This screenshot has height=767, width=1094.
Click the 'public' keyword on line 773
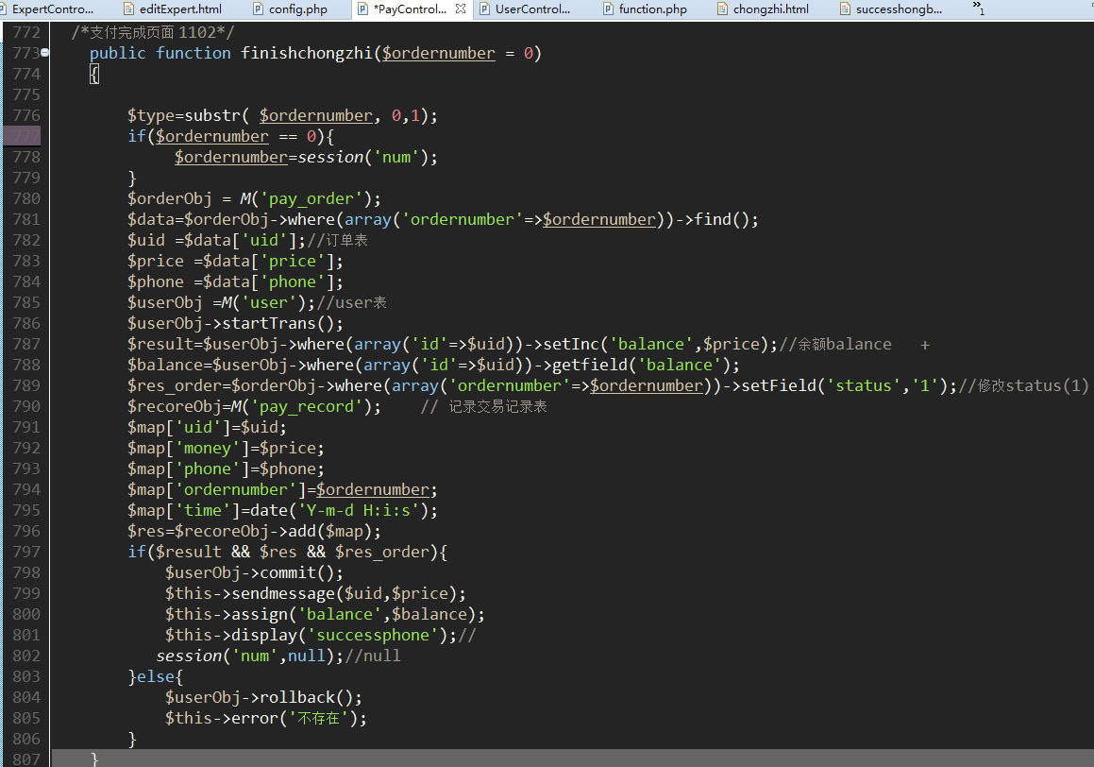point(117,53)
